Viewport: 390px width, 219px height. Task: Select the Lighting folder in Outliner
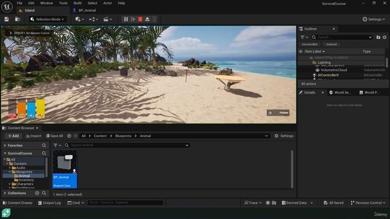(x=324, y=63)
